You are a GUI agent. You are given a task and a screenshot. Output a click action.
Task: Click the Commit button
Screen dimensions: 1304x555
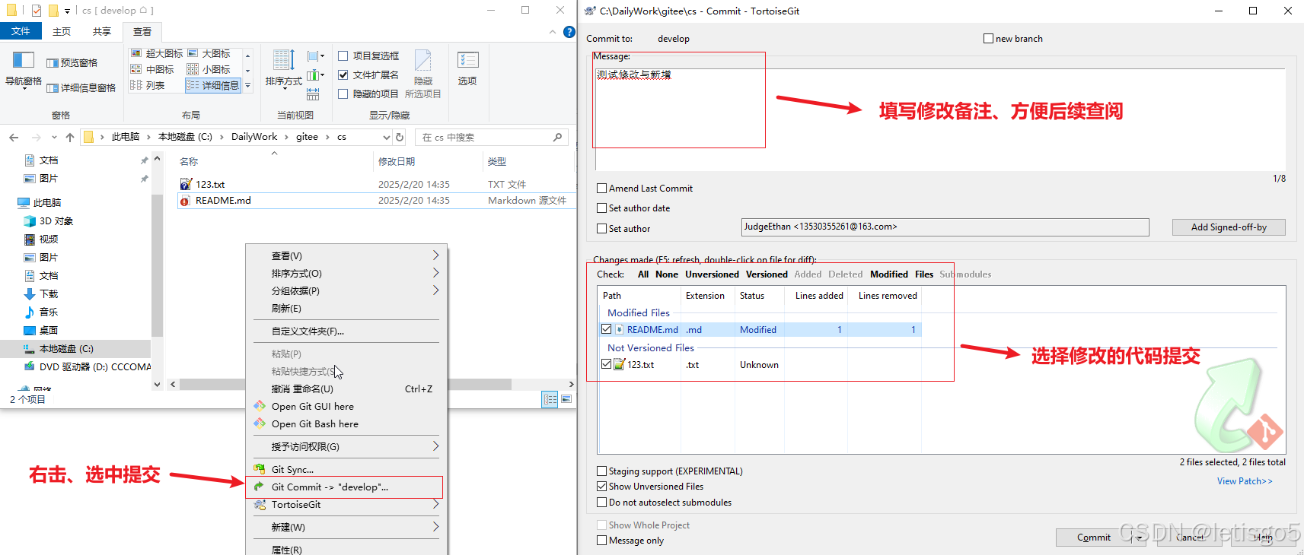(x=1094, y=538)
